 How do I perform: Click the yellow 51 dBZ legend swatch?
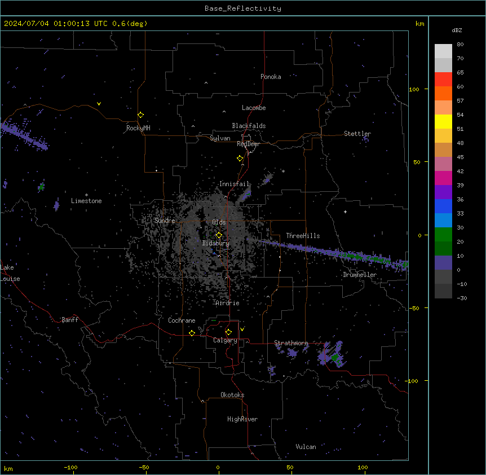pos(443,121)
